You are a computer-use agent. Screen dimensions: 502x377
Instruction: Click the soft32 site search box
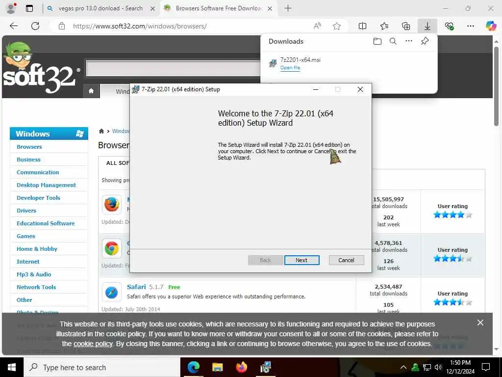tap(174, 68)
